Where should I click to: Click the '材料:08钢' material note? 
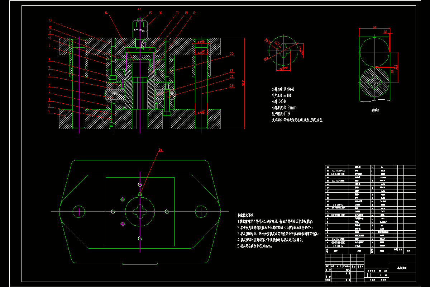pyautogui.click(x=280, y=102)
